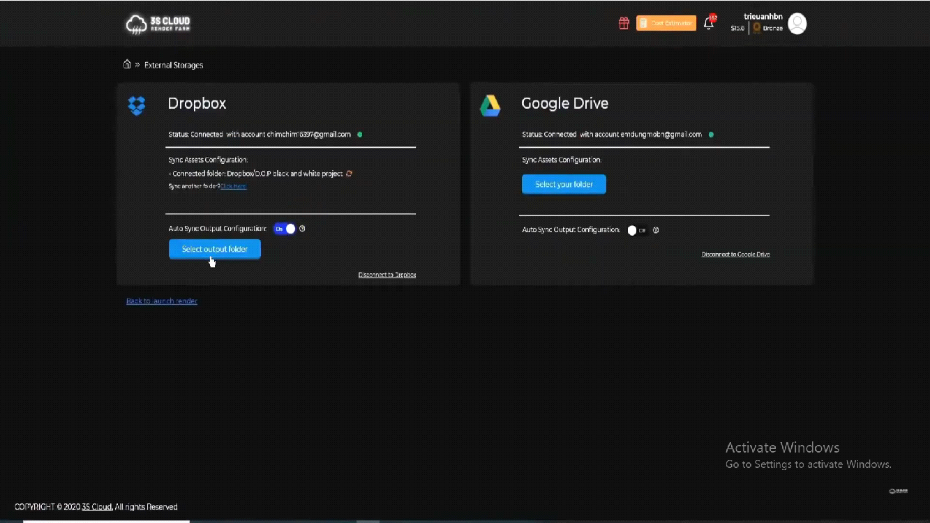Refresh the connected Dropbox folder sync
Screen dimensions: 930x523
[350, 174]
